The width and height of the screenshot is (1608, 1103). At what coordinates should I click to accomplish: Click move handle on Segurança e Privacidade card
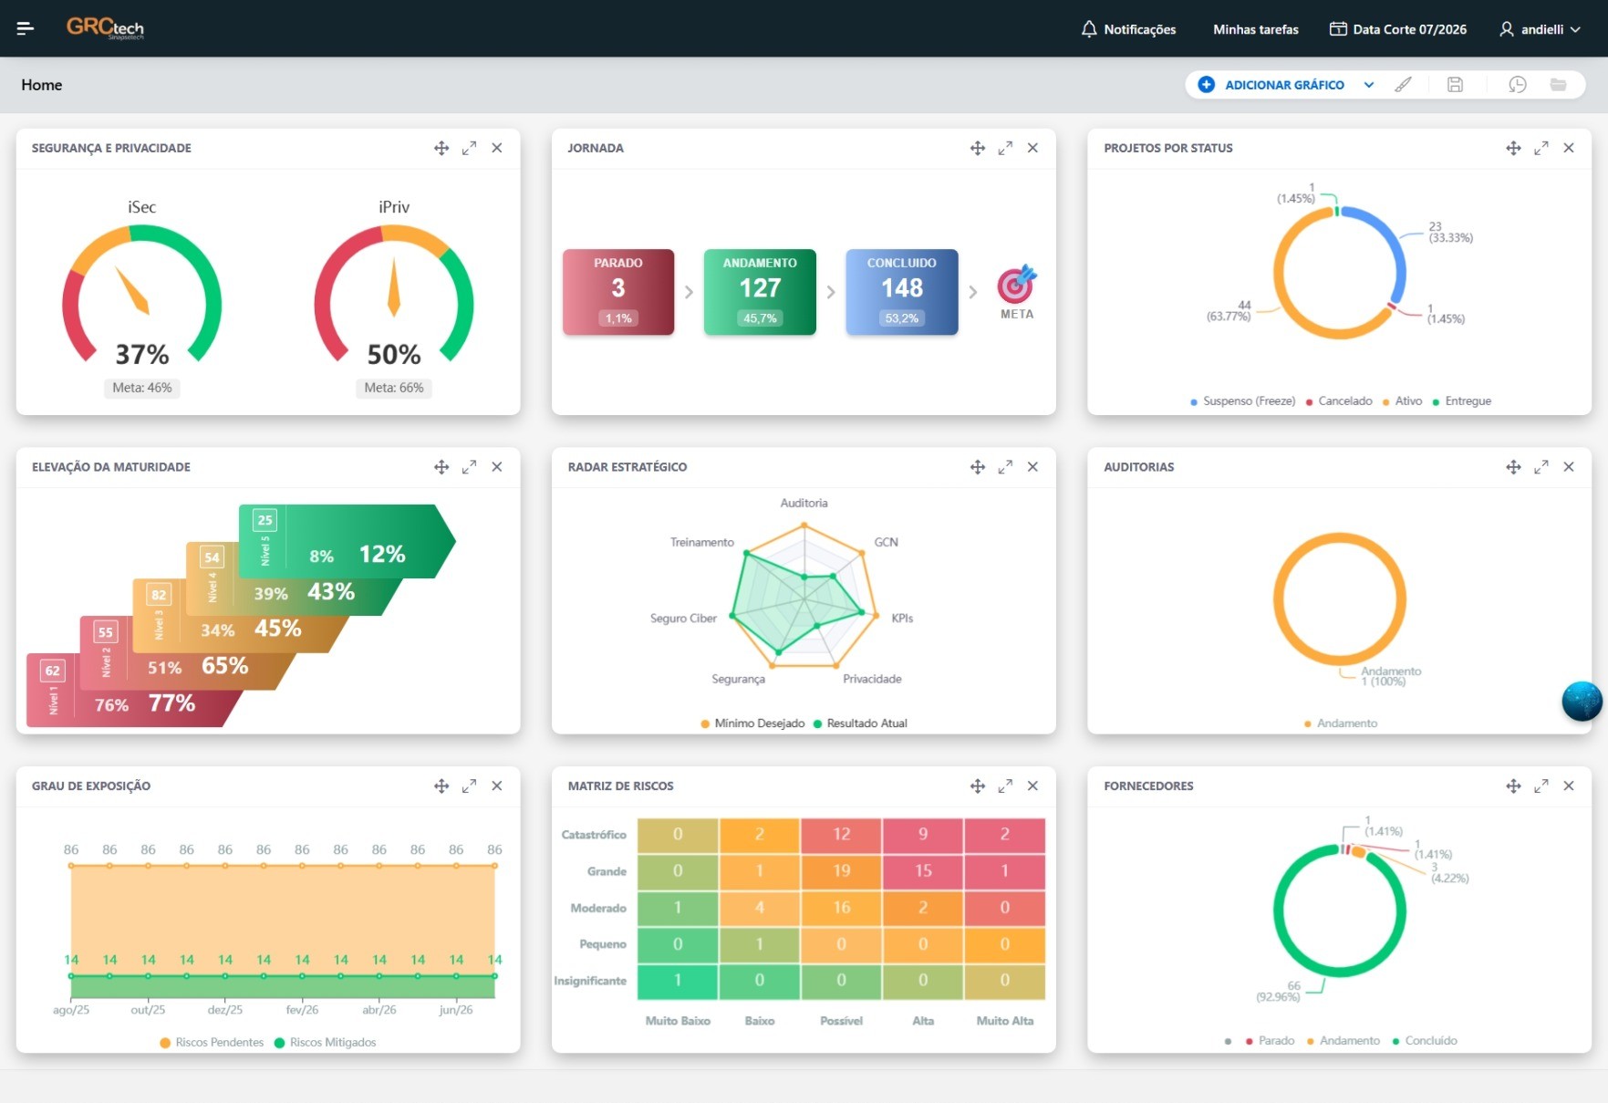[x=441, y=148]
